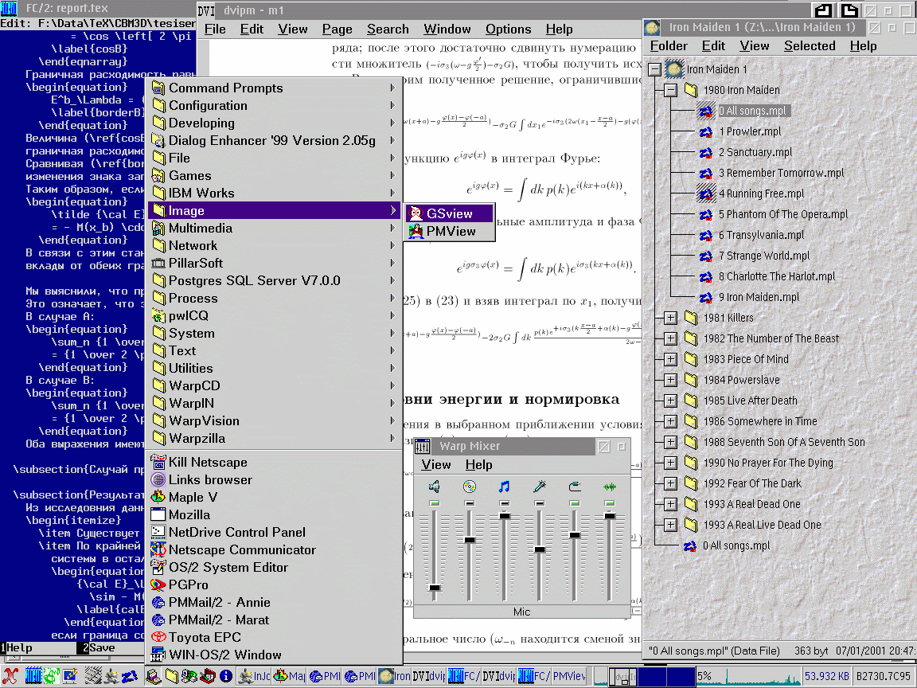
Task: Switch to the PMView task in the taskbar
Action: tap(570, 676)
